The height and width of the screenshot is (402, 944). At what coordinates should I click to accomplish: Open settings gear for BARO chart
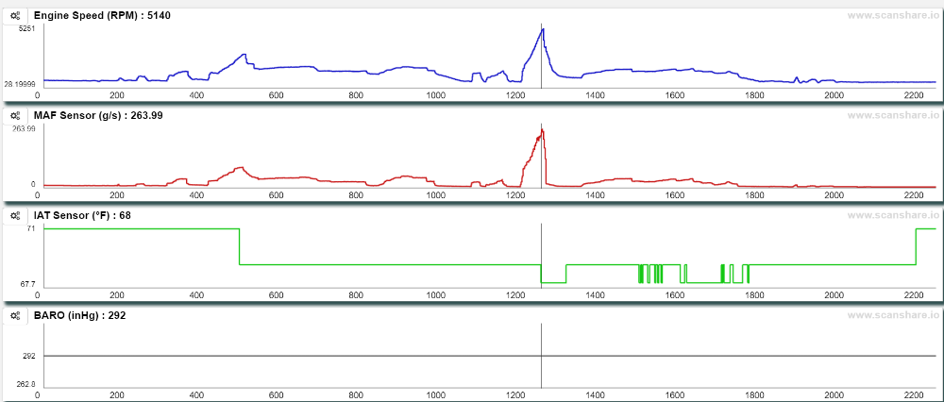[16, 315]
